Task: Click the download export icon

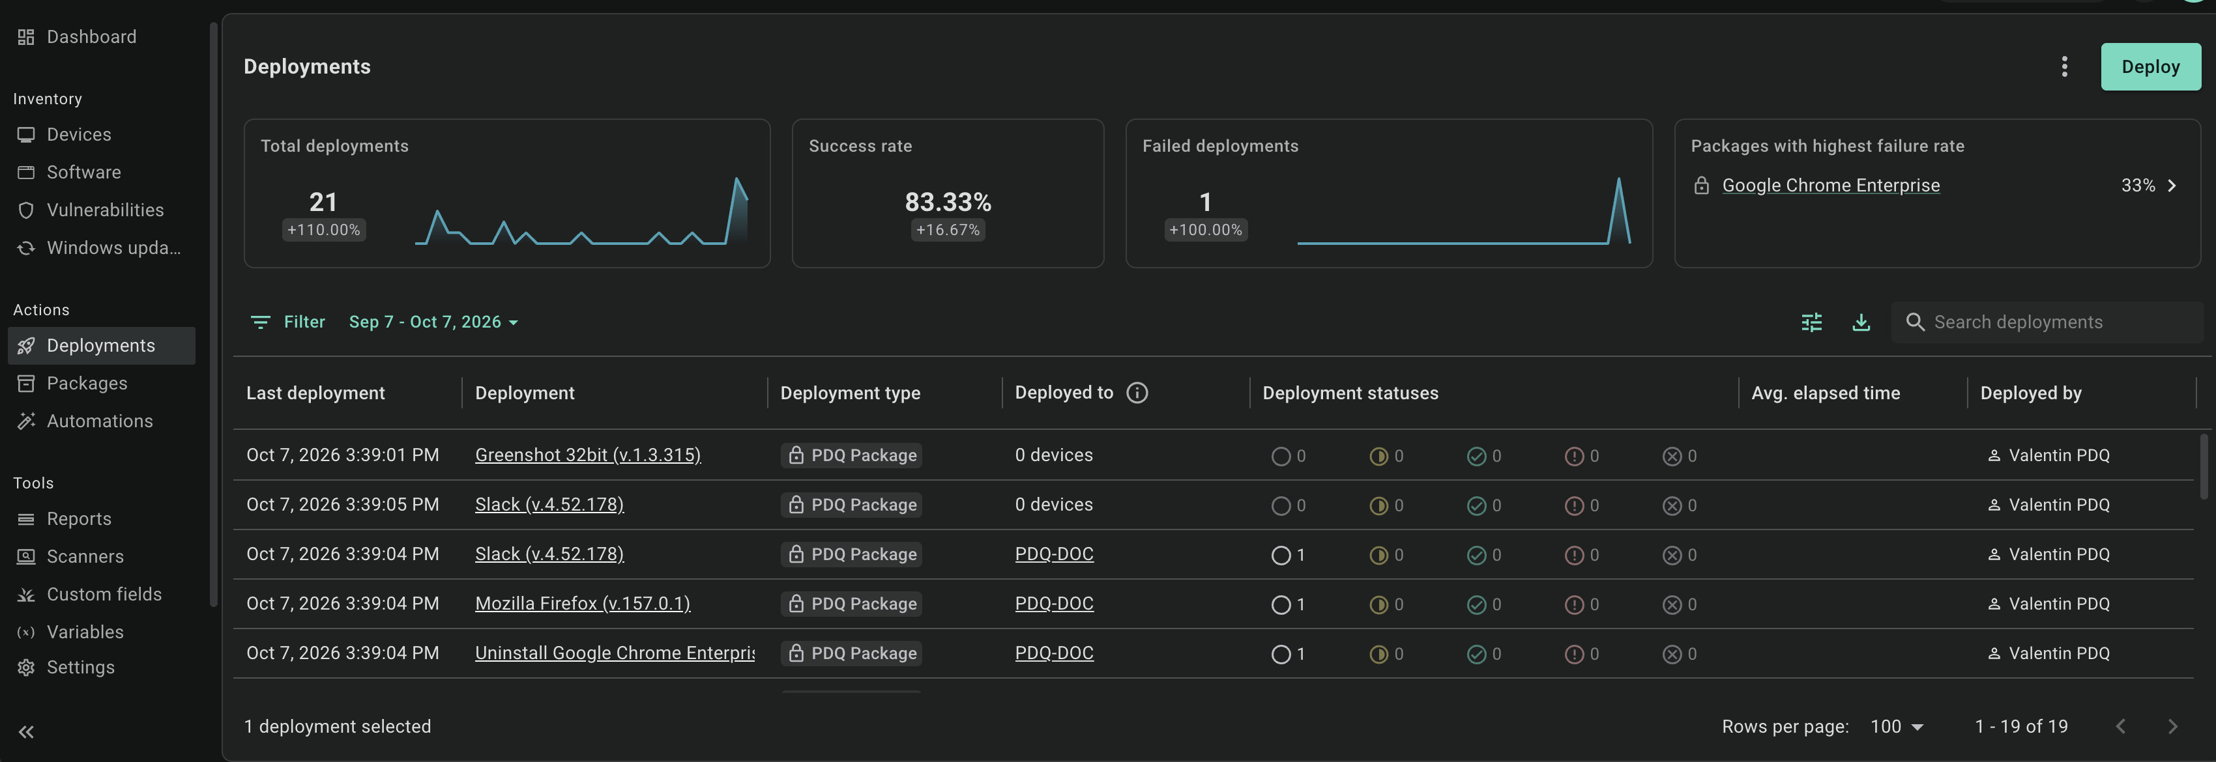Action: pos(1861,322)
